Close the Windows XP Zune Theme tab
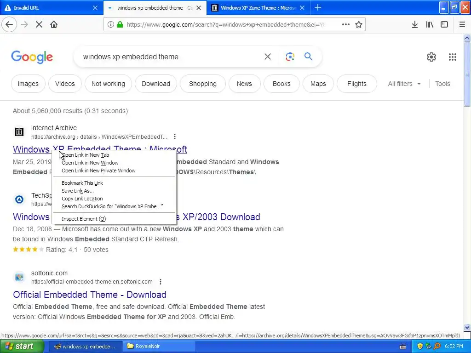 pyautogui.click(x=302, y=8)
